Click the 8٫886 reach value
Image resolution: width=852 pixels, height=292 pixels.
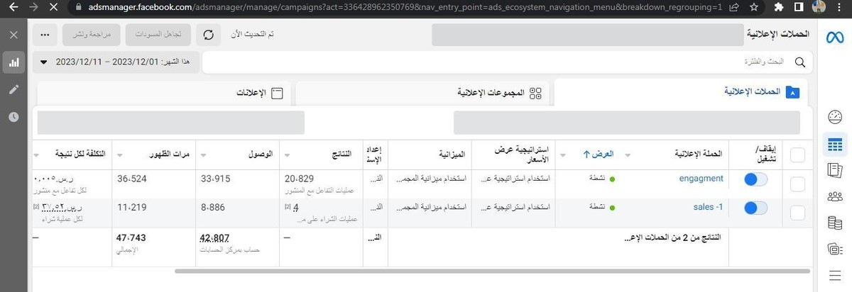213,207
